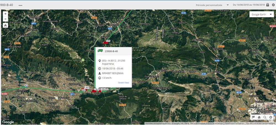Open the Street View link
The height and width of the screenshot is (125, 276).
[123, 83]
